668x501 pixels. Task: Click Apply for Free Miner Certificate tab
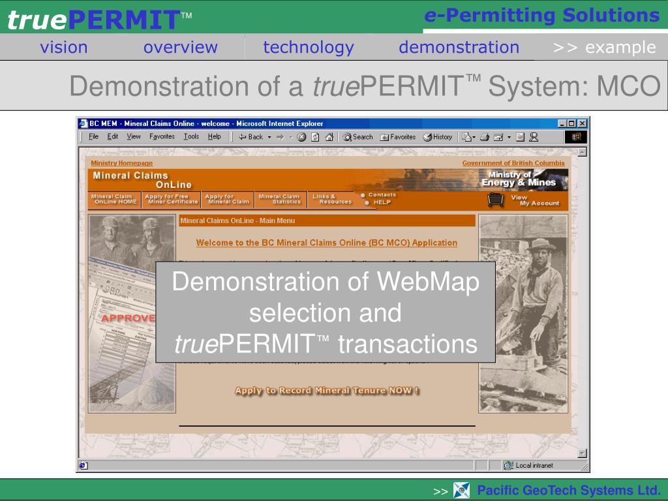pyautogui.click(x=172, y=199)
